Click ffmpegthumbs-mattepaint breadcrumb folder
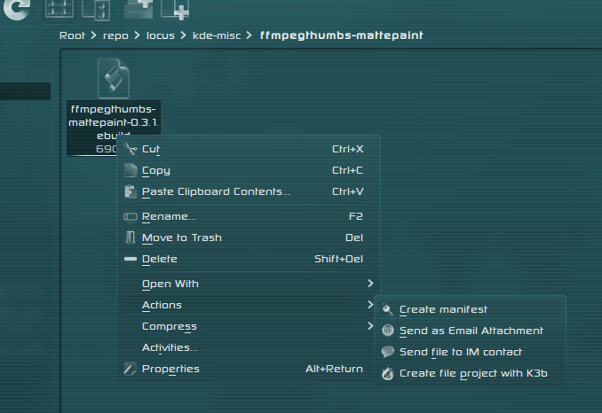 pos(341,35)
